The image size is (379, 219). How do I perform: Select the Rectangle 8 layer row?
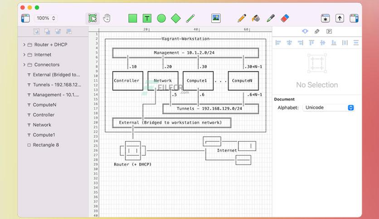(53, 145)
